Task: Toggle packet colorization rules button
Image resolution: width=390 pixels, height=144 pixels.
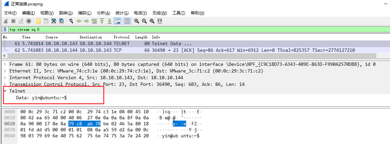Action: [x=127, y=21]
